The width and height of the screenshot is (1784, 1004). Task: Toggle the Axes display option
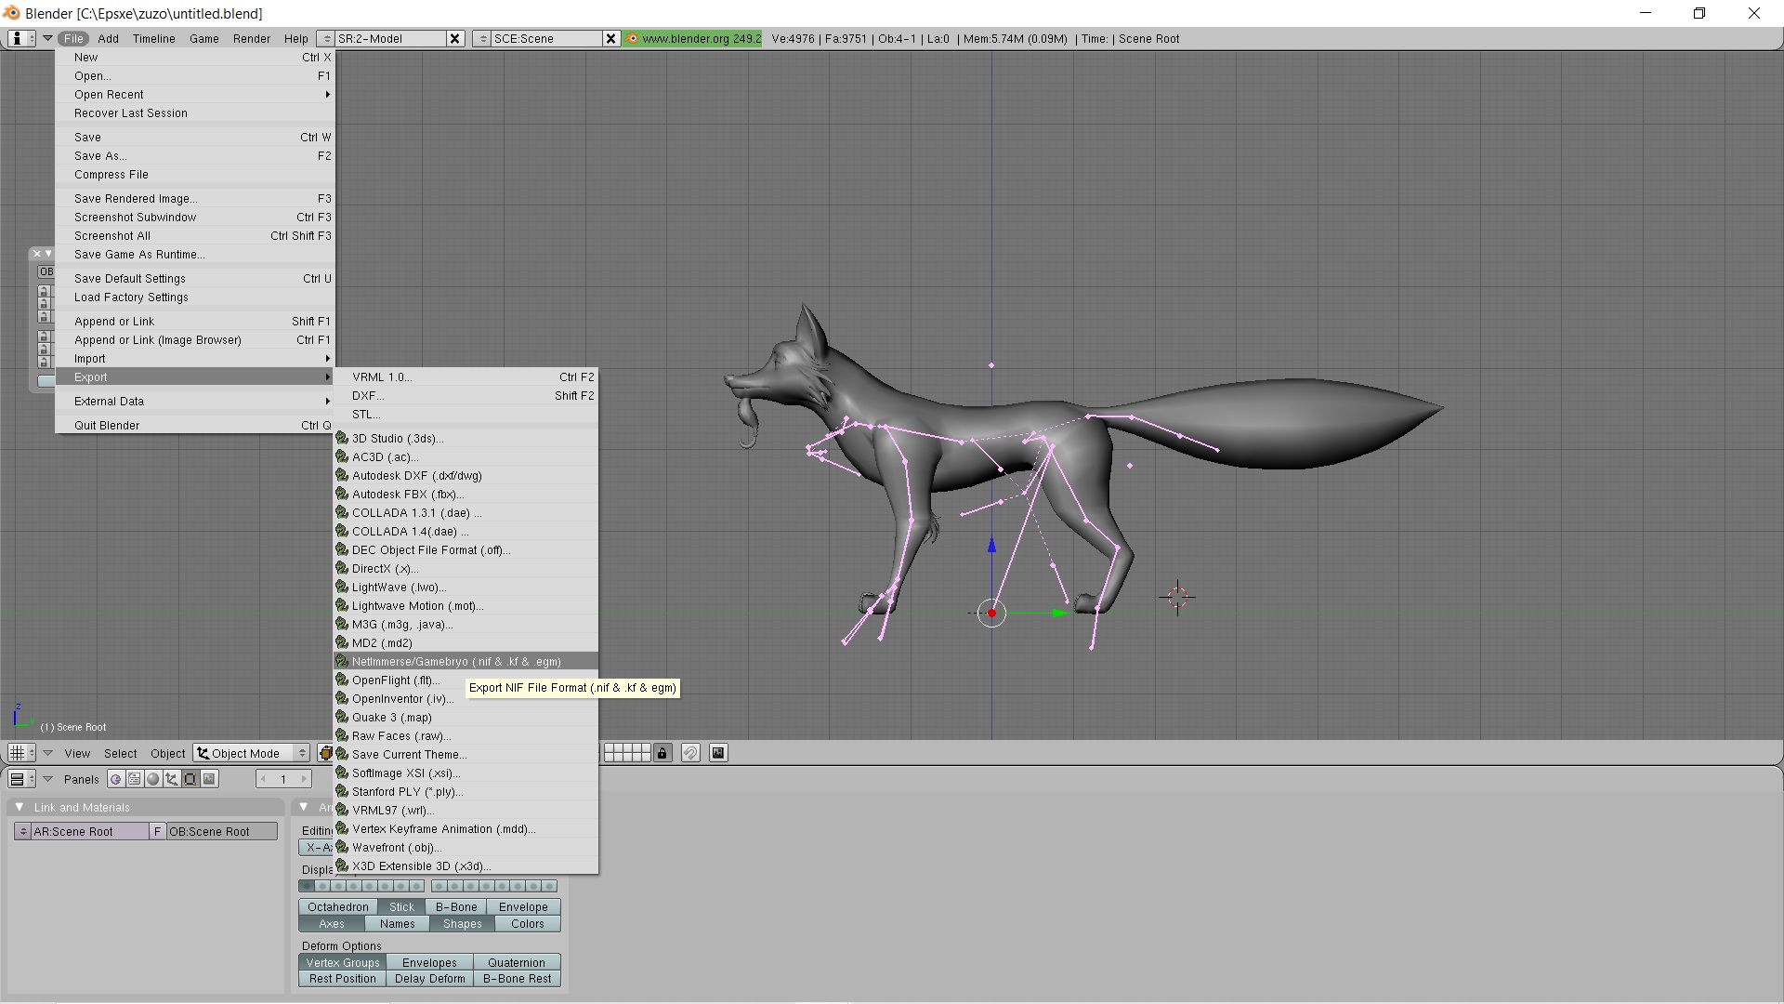tap(332, 923)
